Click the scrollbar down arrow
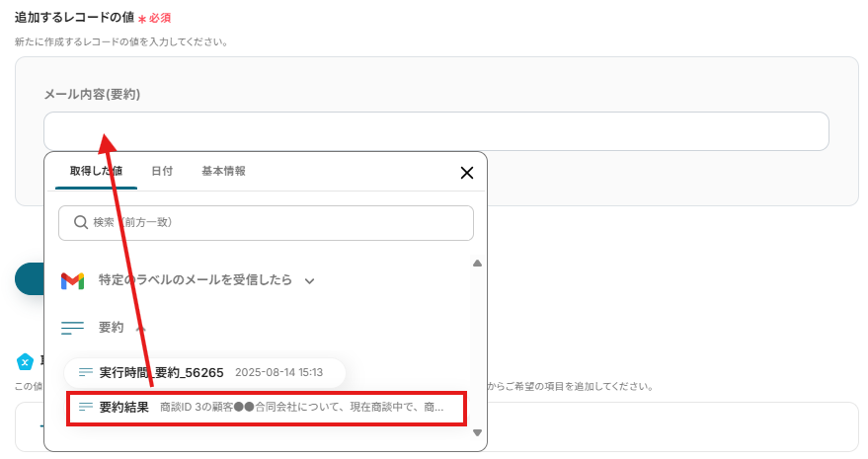The image size is (868, 459). (x=477, y=433)
